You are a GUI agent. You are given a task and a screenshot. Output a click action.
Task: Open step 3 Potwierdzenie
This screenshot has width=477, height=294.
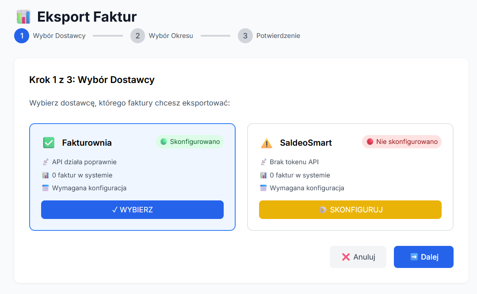(245, 36)
